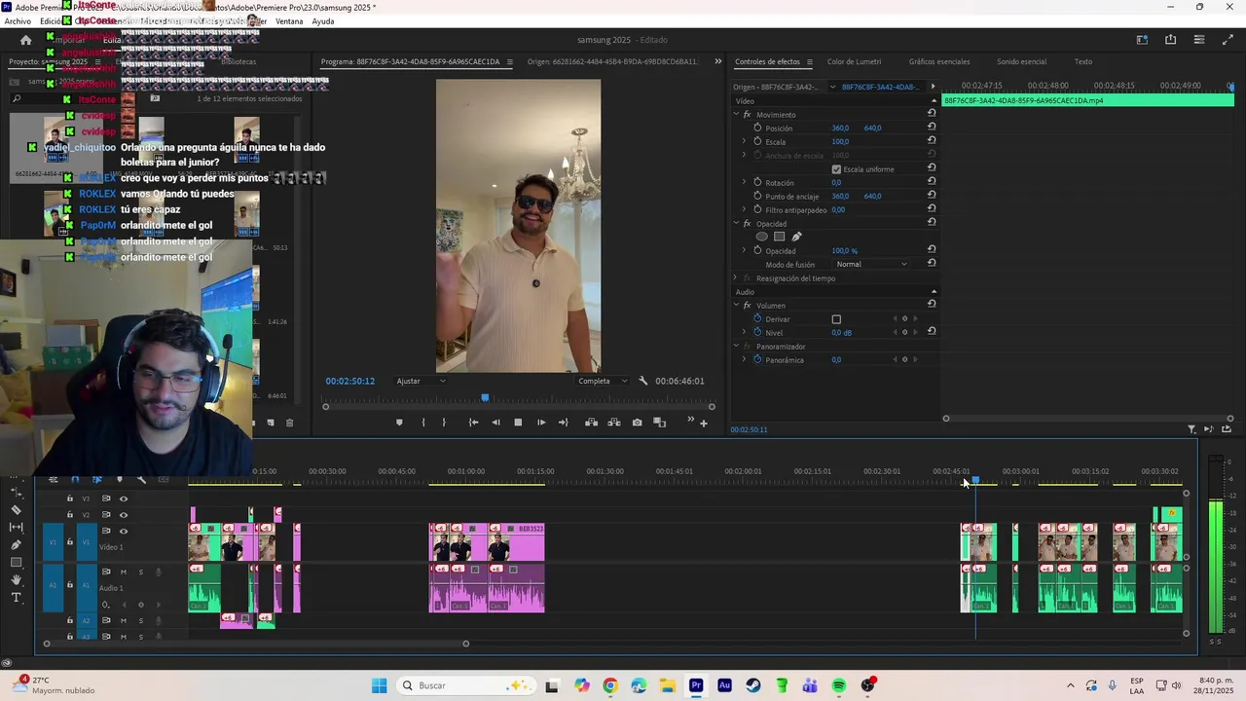Screen dimensions: 1246x701
Task: Collapse the Opacidad effect
Action: (736, 224)
